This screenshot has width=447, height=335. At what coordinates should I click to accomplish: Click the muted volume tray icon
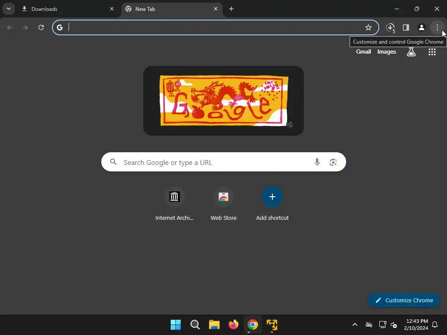(394, 325)
